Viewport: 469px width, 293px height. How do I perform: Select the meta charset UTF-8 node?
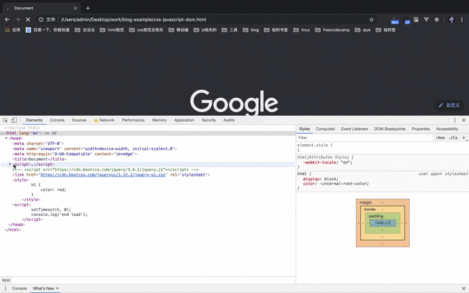pos(38,144)
